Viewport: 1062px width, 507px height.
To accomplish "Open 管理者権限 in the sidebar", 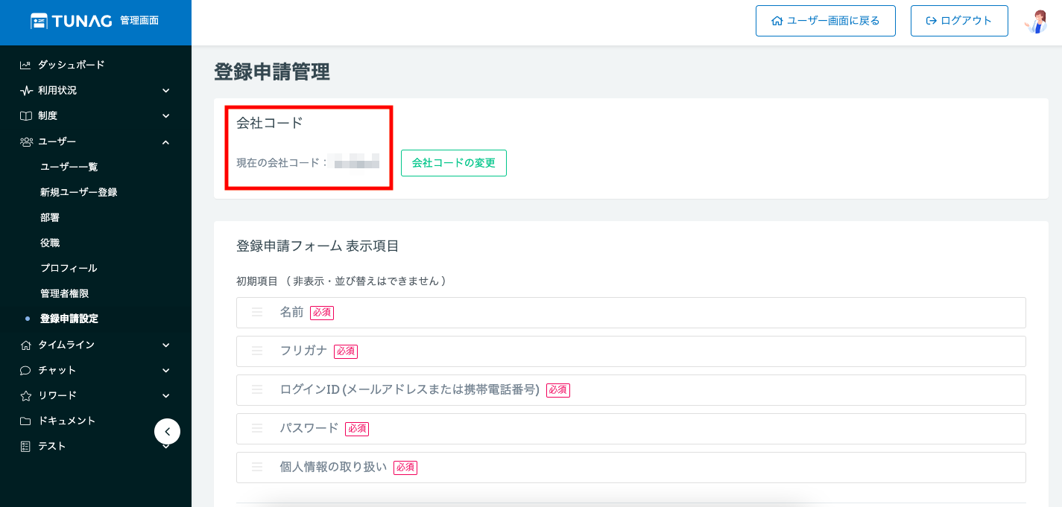I will coord(65,293).
